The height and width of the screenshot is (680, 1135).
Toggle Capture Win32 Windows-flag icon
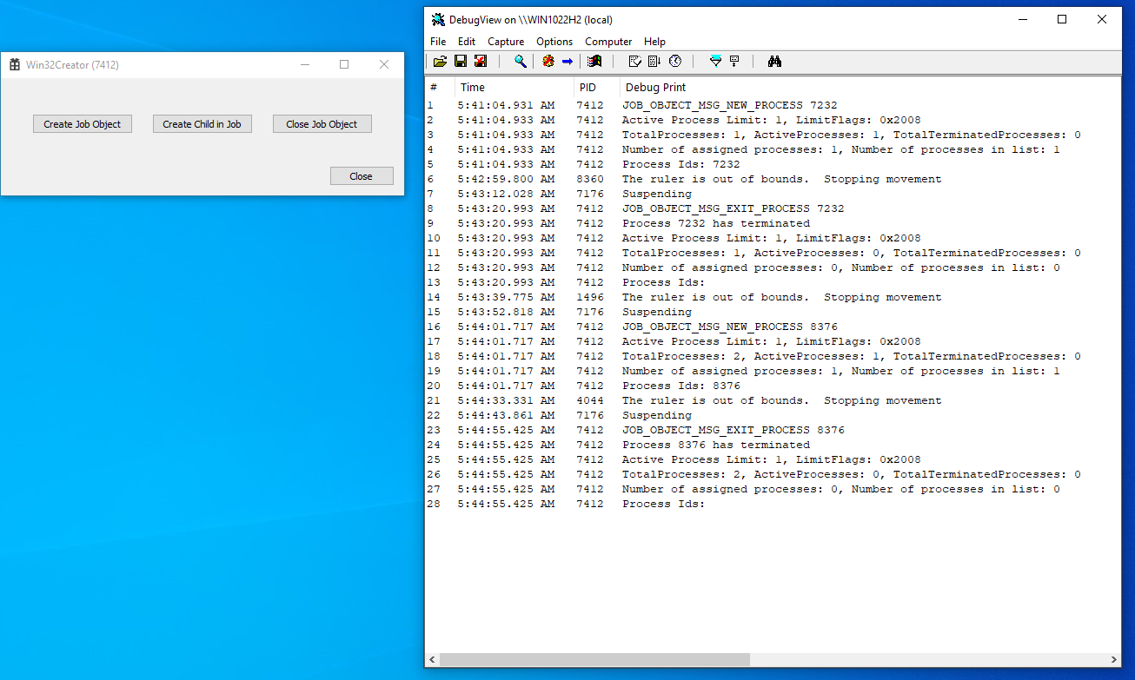[594, 61]
